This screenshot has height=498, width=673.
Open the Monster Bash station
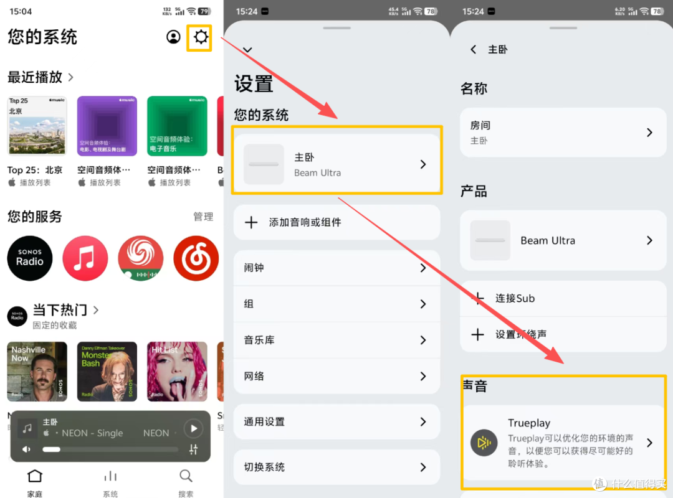click(x=107, y=372)
